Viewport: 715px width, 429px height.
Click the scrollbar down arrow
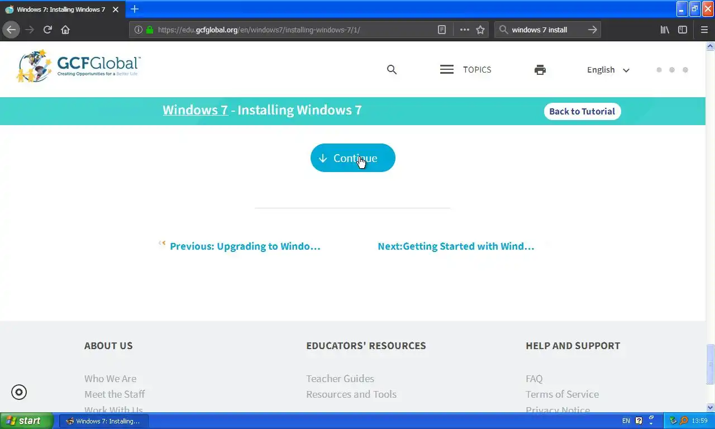(711, 408)
